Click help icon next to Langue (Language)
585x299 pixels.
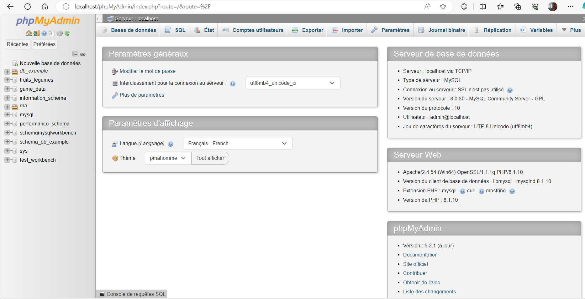[x=171, y=144]
